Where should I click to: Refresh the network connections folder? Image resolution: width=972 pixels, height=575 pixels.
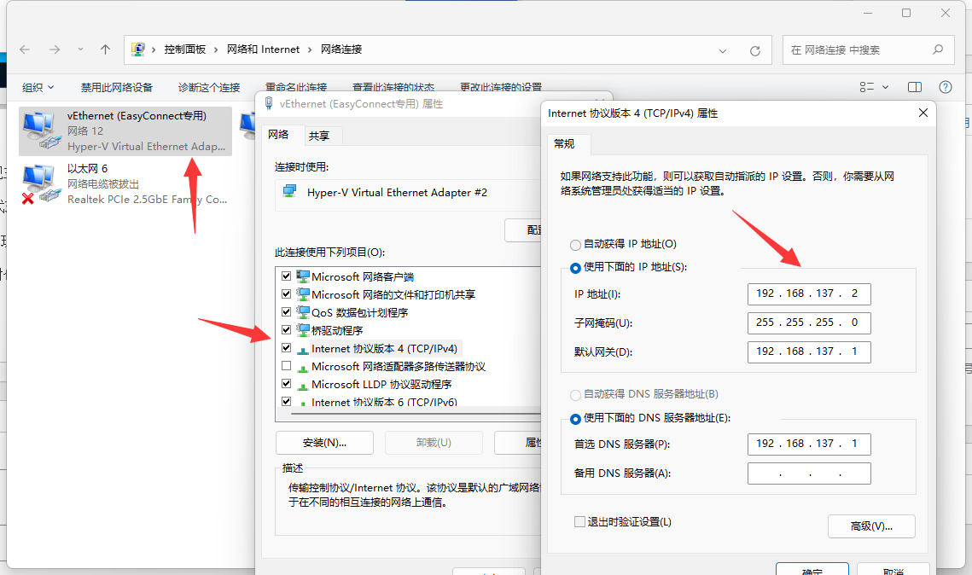[x=754, y=50]
